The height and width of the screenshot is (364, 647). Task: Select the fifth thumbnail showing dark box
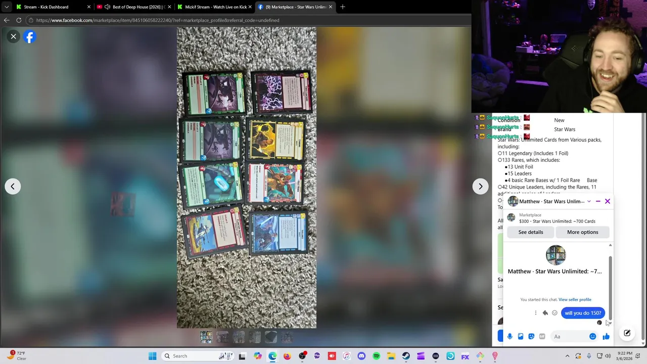click(x=271, y=337)
